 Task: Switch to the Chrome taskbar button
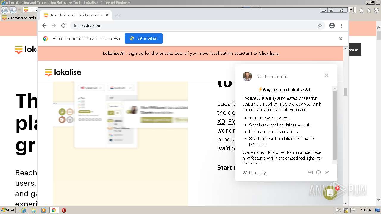(54, 210)
